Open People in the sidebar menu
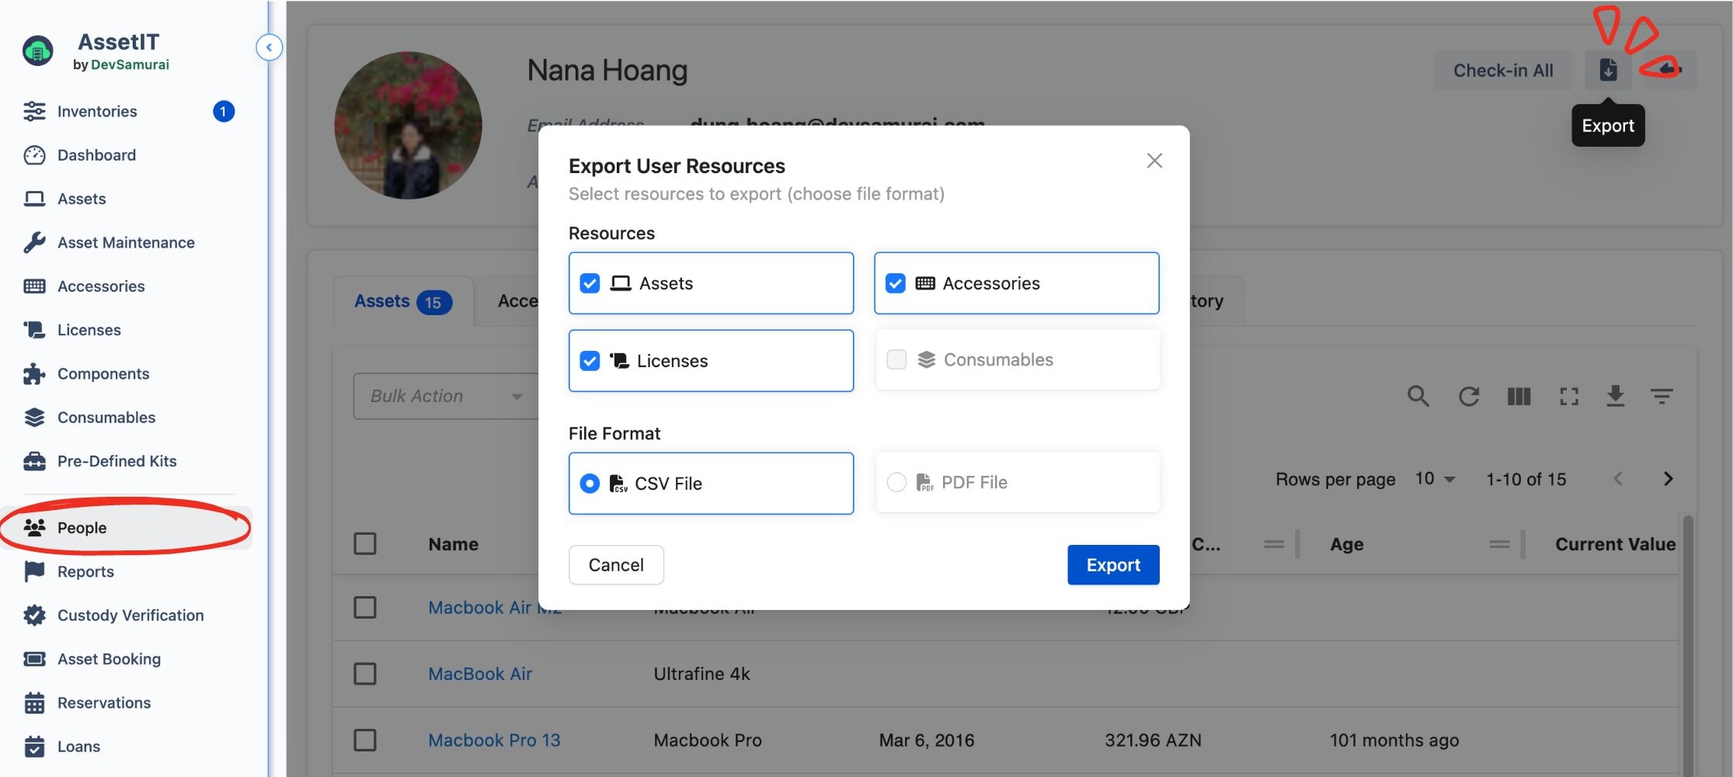1733x777 pixels. point(82,528)
